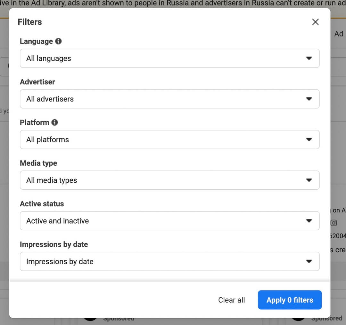
Task: Click the Platform info icon
Action: [54, 122]
